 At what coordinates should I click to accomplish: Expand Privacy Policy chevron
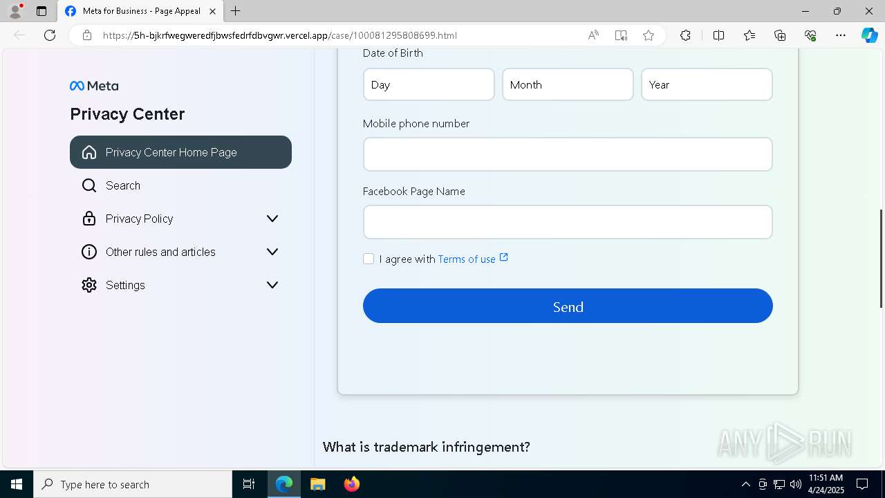click(x=272, y=219)
